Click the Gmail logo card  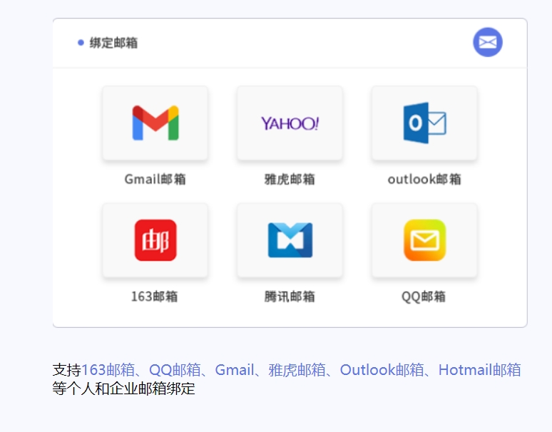click(x=155, y=123)
